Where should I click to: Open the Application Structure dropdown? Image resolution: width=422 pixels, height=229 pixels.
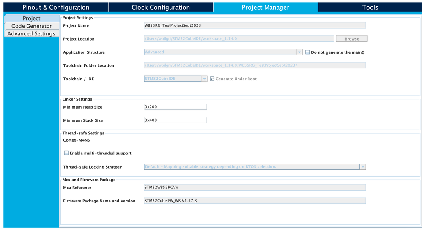(223, 52)
